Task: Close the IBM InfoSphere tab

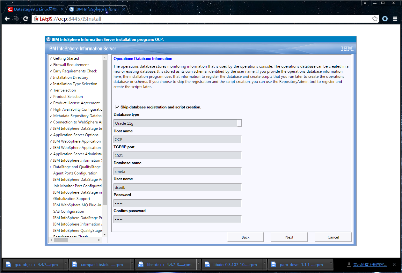Action: 124,9
